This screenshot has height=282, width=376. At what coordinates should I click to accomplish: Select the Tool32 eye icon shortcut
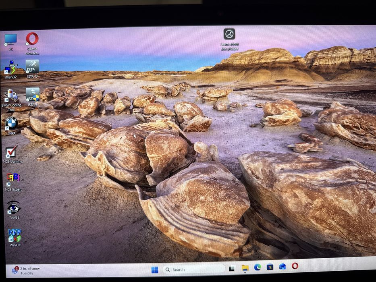click(14, 210)
